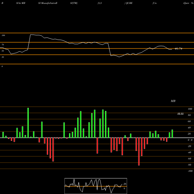Click the RSI axis label 50

3,51
